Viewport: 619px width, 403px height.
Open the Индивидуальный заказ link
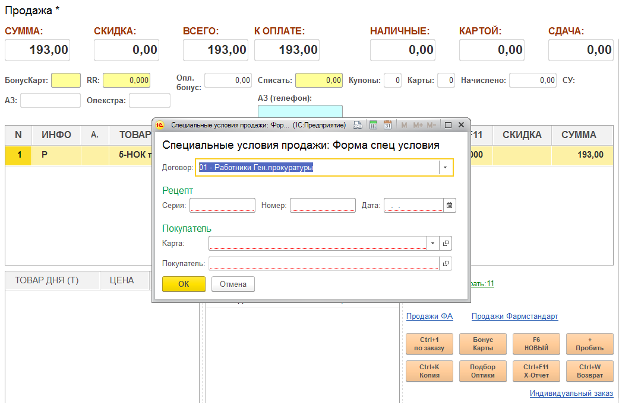coord(571,394)
